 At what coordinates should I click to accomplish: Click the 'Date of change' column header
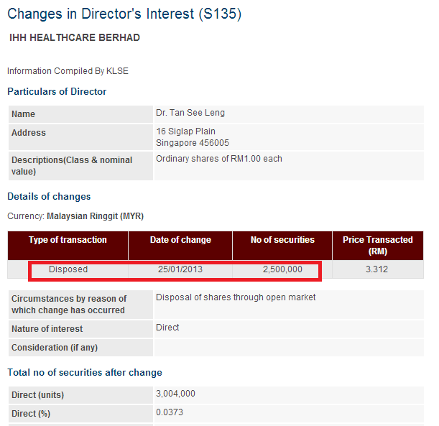180,246
